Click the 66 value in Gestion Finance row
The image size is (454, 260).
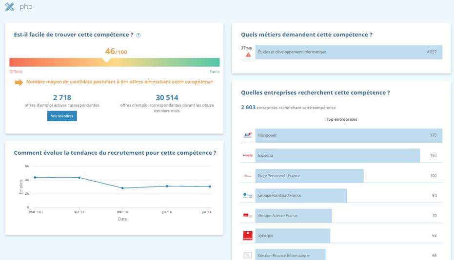pyautogui.click(x=434, y=256)
